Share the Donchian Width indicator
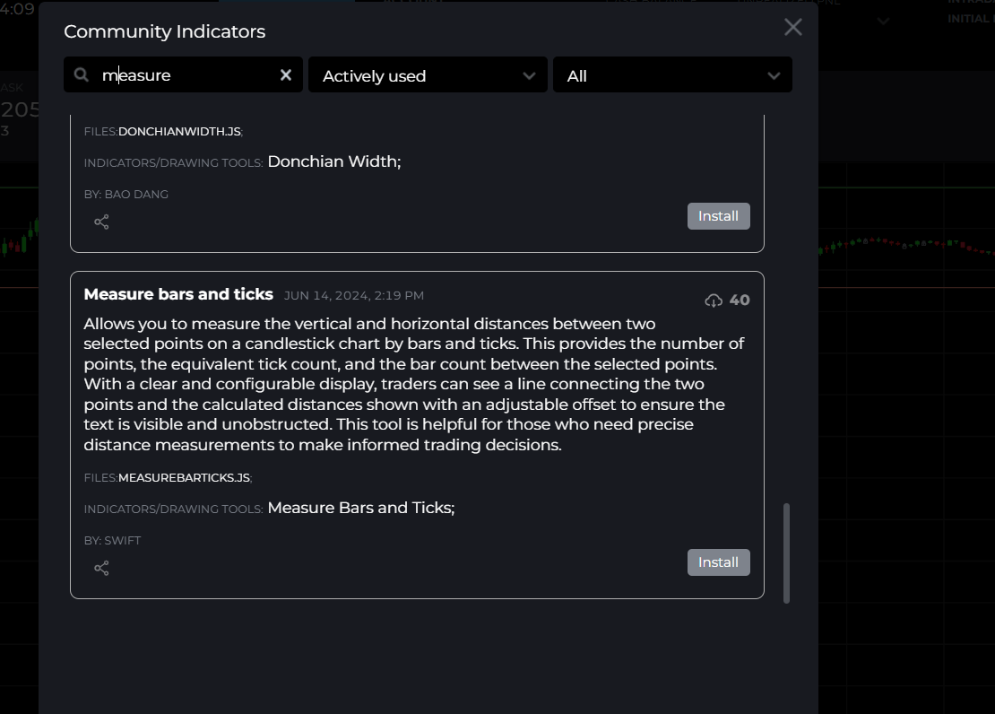Viewport: 995px width, 714px height. coord(101,222)
